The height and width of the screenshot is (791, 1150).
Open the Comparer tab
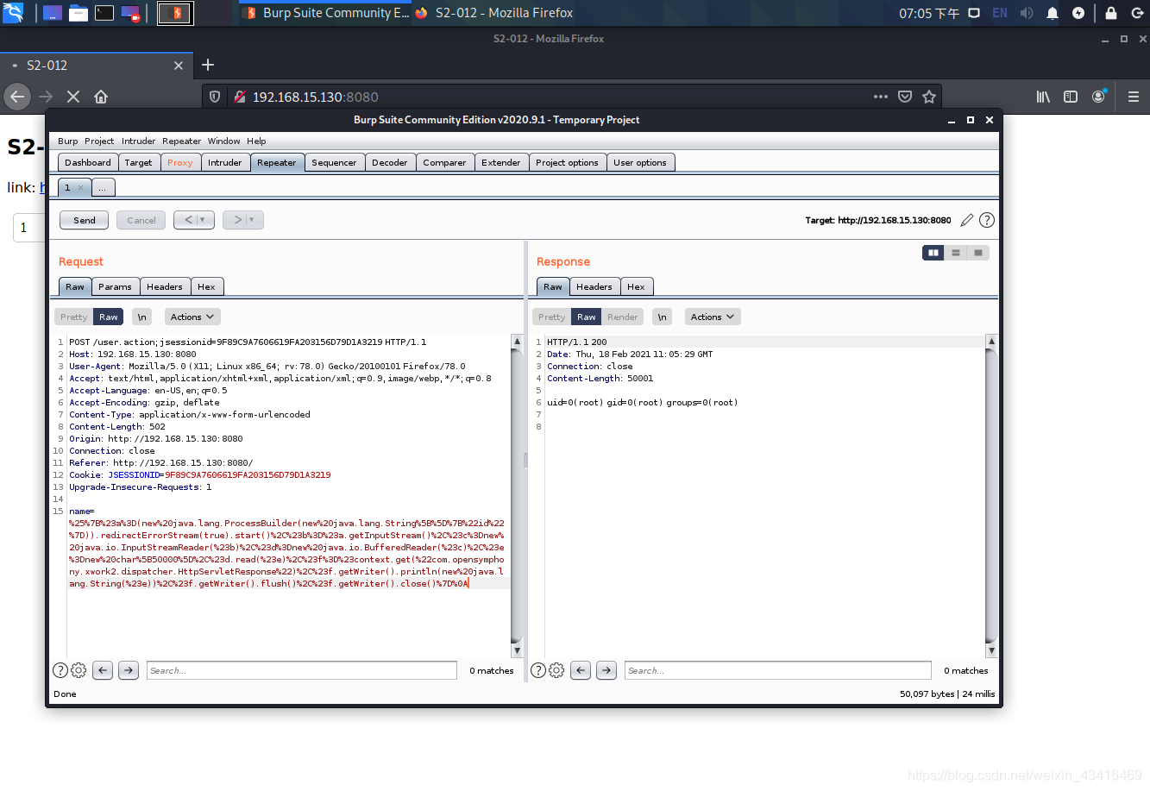(x=444, y=162)
